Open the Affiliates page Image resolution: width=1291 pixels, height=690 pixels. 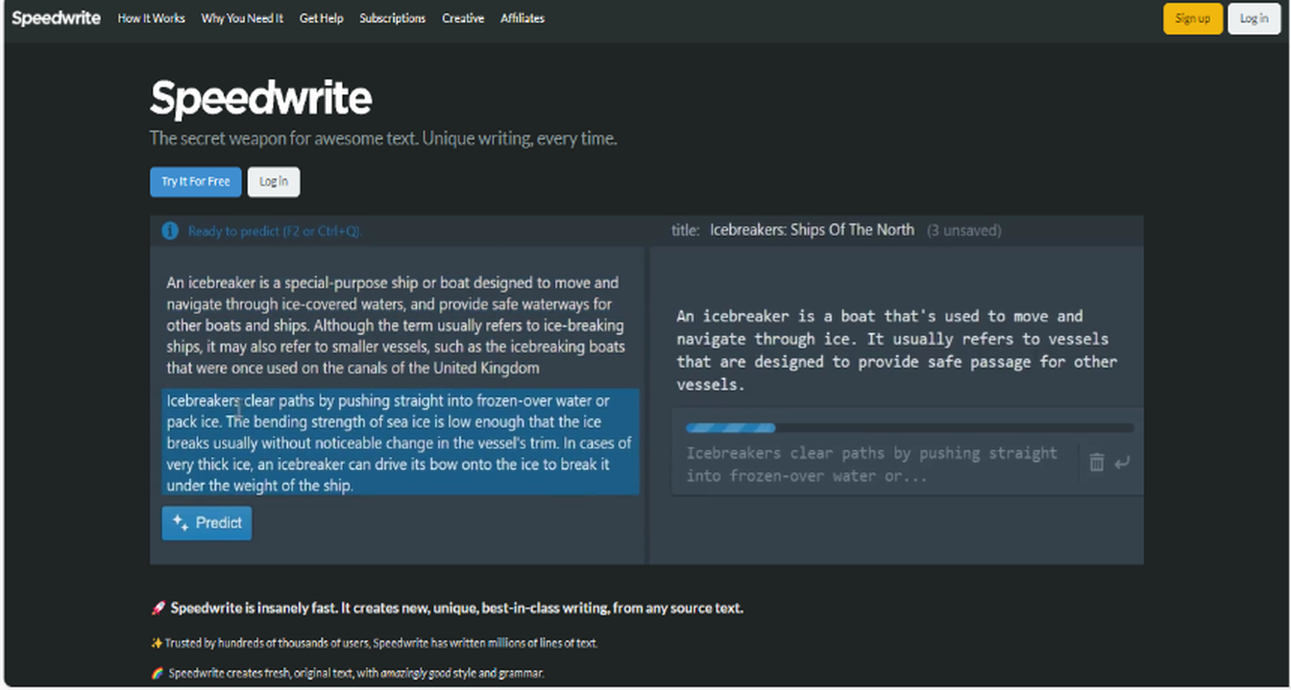(522, 18)
